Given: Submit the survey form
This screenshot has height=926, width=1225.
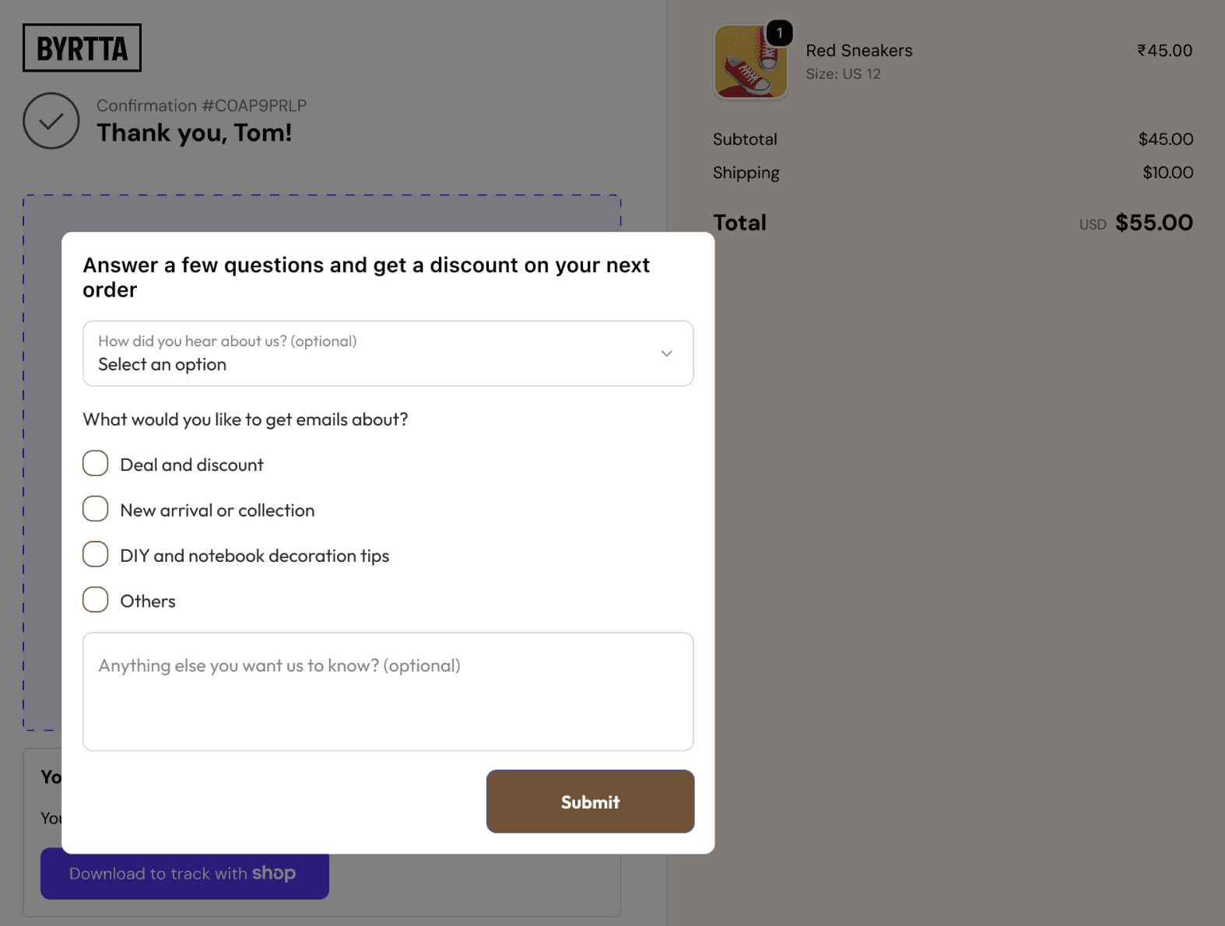Looking at the screenshot, I should [x=590, y=801].
